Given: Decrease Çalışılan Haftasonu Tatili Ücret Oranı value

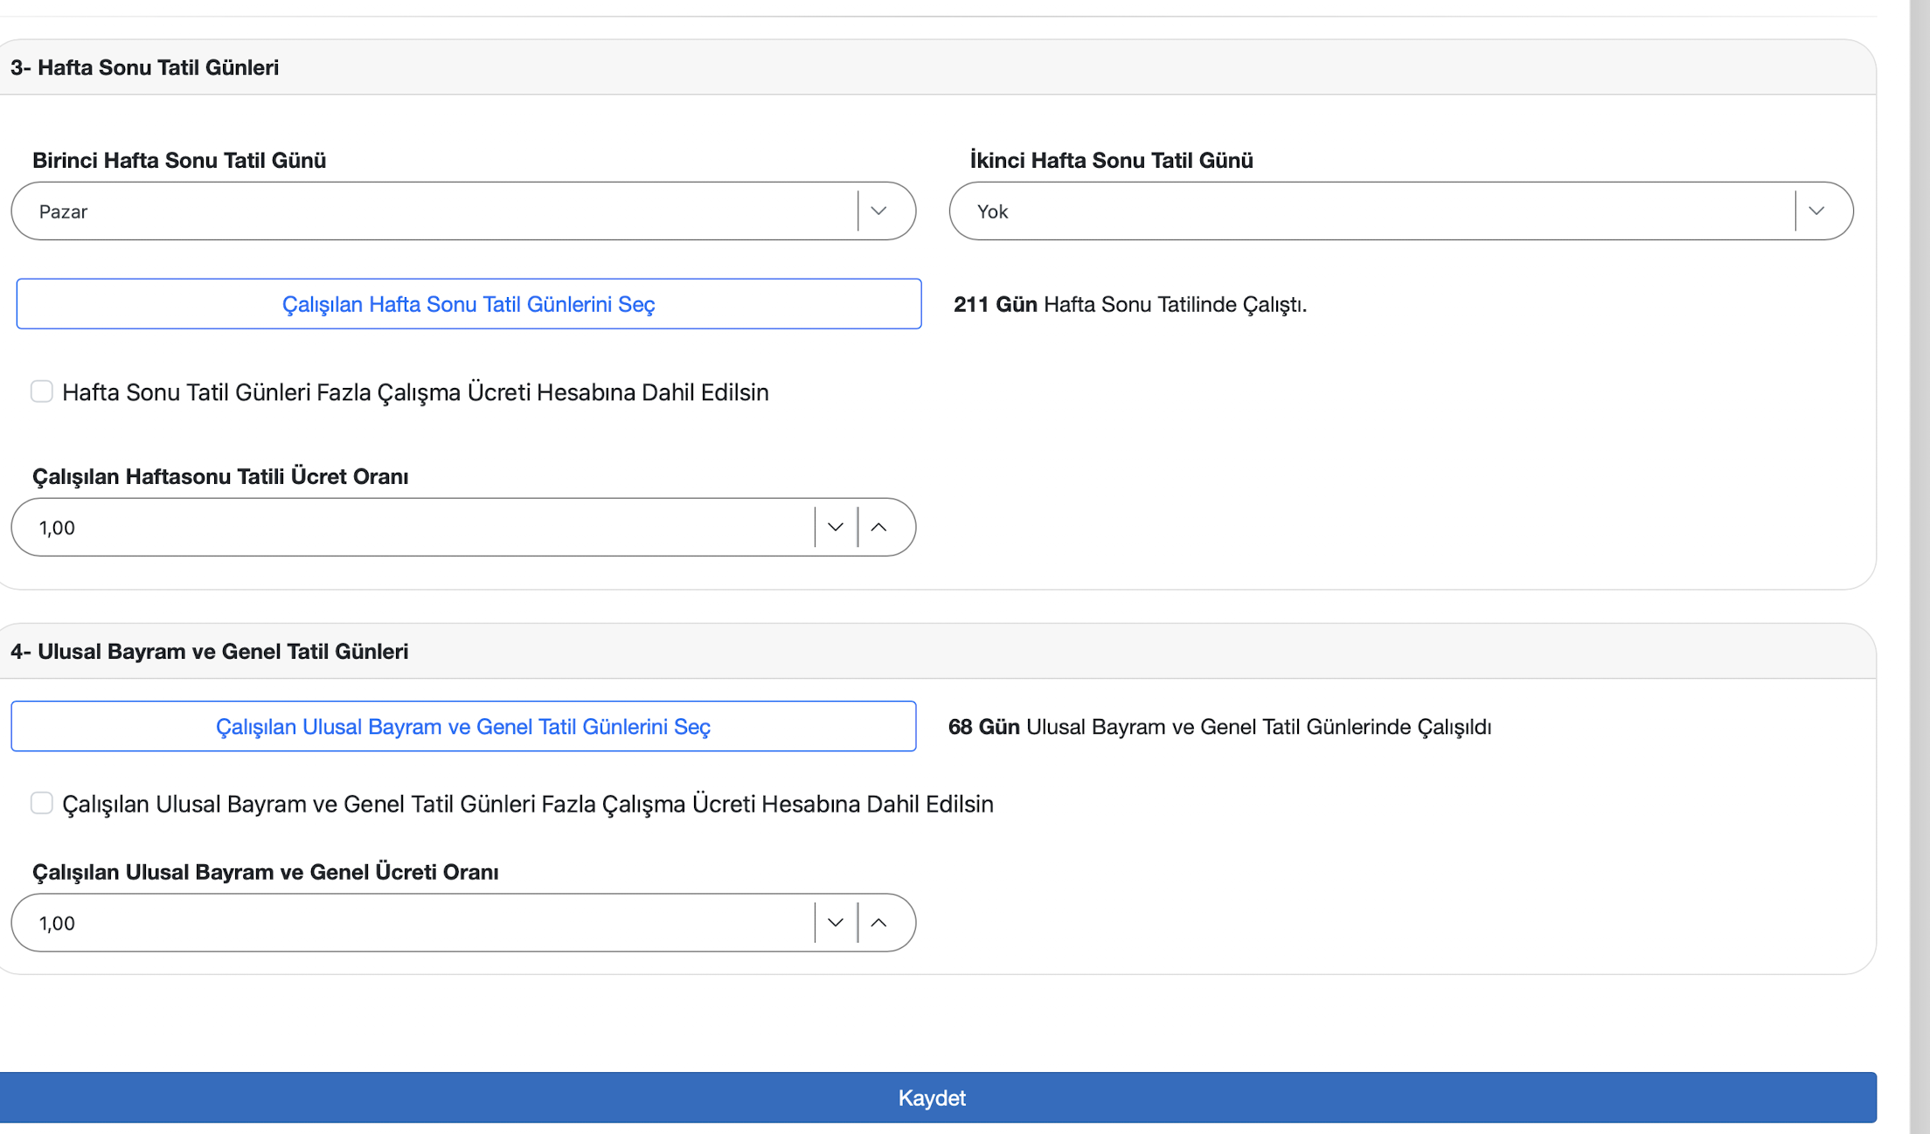Looking at the screenshot, I should point(835,528).
